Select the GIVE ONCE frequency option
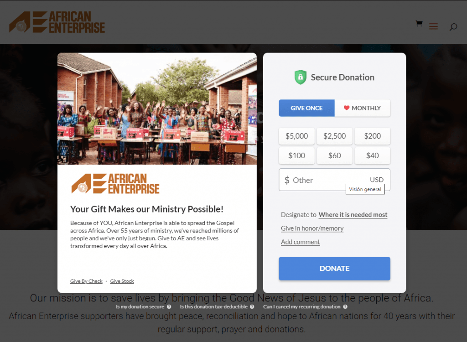Screen dimensions: 467x342 306,108
